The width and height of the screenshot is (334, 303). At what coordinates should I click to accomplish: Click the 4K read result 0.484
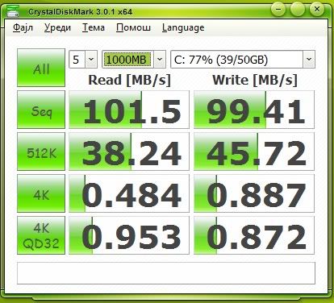click(129, 193)
